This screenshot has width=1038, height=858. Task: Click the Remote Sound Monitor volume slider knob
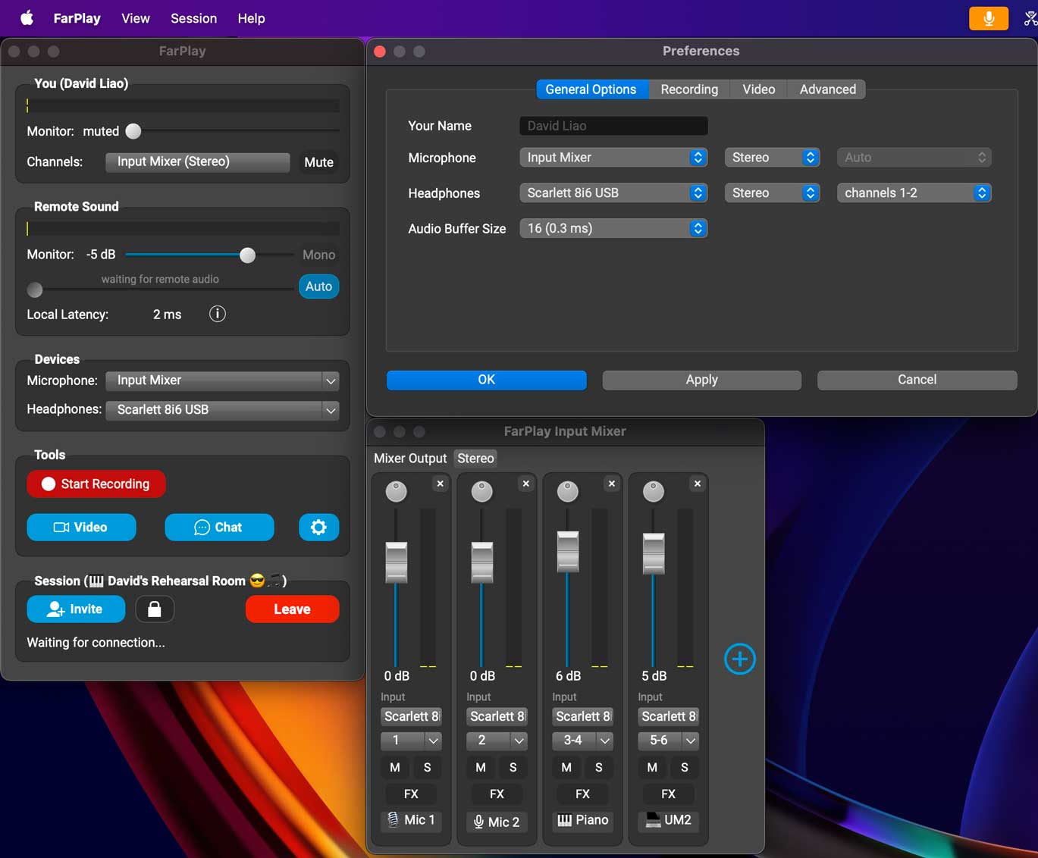[x=248, y=255]
